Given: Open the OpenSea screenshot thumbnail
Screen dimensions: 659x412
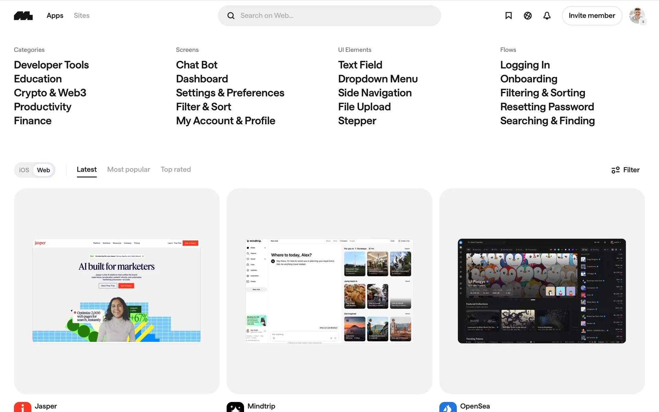Looking at the screenshot, I should pos(542,291).
